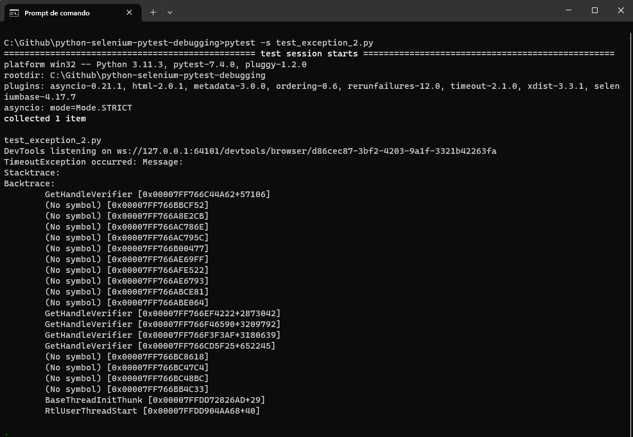Click the 'Backtrace:' line
This screenshot has height=437, width=633.
[x=30, y=183]
